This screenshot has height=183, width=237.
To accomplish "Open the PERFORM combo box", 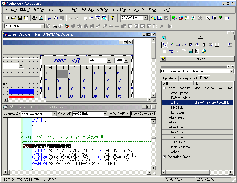I will pyautogui.click(x=42, y=26).
